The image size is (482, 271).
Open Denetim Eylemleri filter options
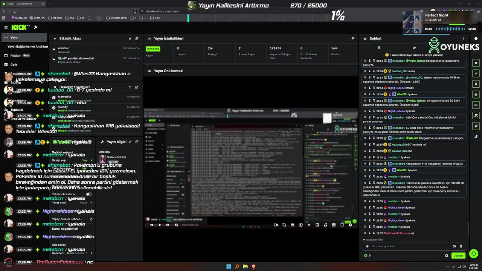tap(130, 87)
